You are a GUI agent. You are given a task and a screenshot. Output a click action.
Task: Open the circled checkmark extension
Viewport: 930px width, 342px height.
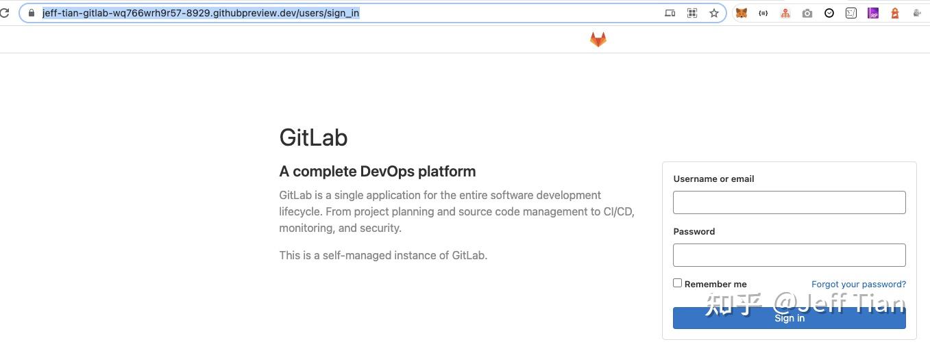(x=829, y=13)
